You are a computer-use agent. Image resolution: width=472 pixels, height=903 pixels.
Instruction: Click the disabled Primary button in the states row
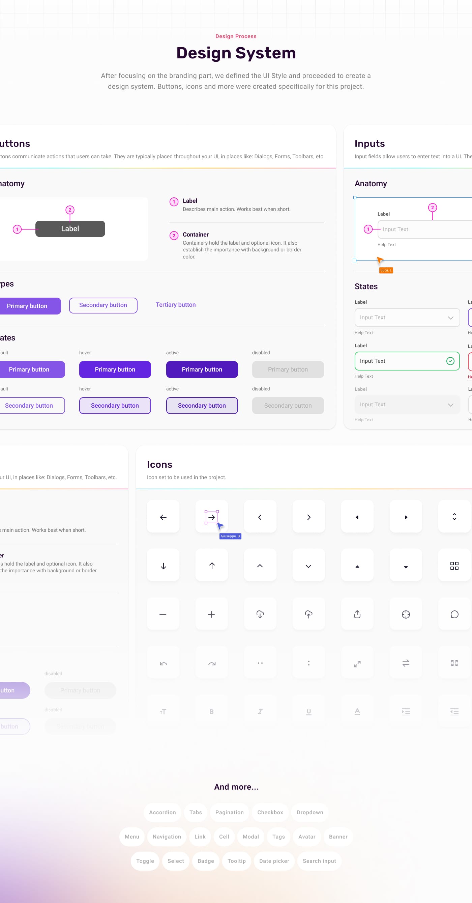288,370
